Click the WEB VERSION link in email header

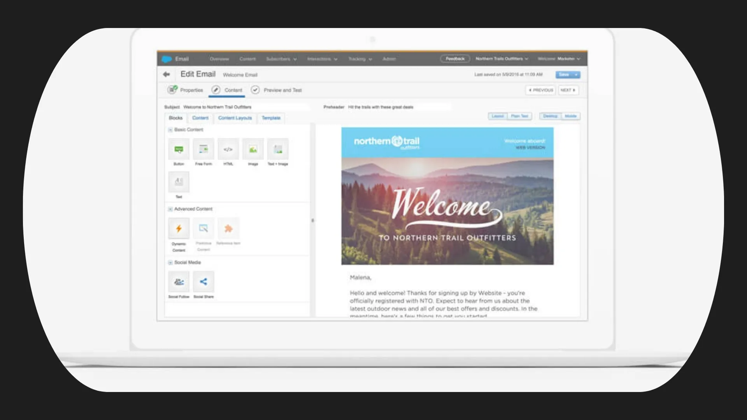coord(530,148)
